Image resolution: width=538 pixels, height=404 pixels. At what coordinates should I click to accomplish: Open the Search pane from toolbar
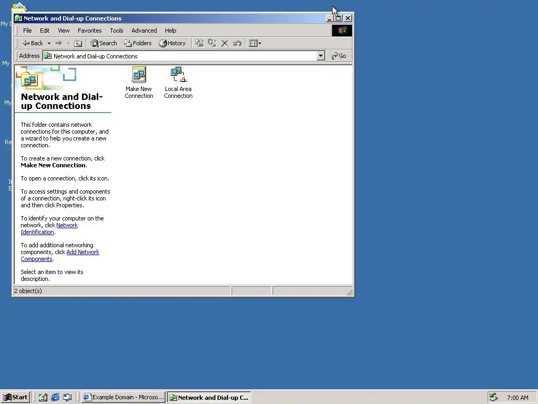(x=104, y=43)
